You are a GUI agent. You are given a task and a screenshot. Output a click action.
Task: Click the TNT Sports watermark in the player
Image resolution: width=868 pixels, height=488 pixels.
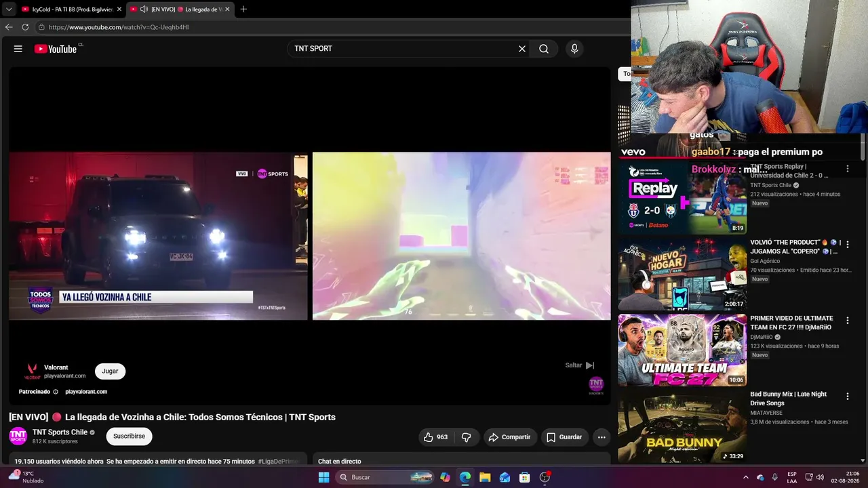[596, 385]
